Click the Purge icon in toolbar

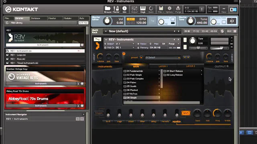coord(178,10)
